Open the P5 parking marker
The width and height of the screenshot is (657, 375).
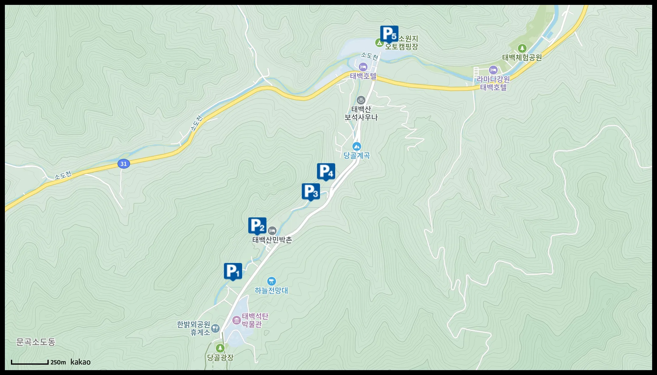pos(389,34)
